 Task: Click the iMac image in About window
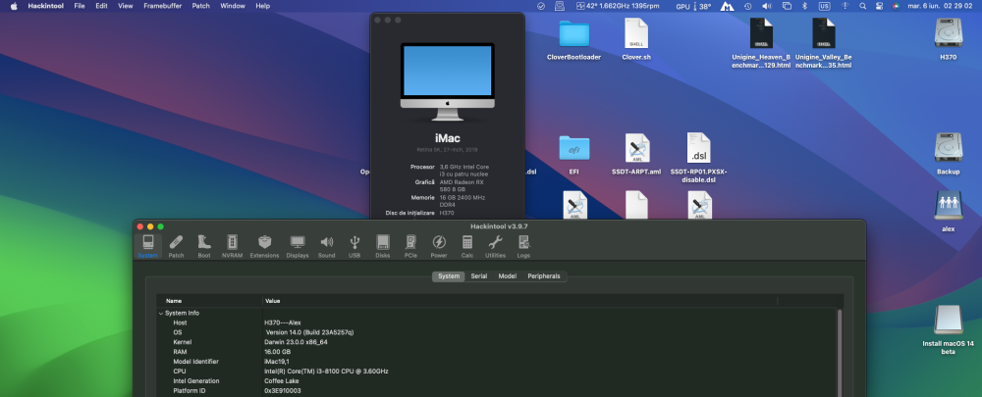(447, 81)
